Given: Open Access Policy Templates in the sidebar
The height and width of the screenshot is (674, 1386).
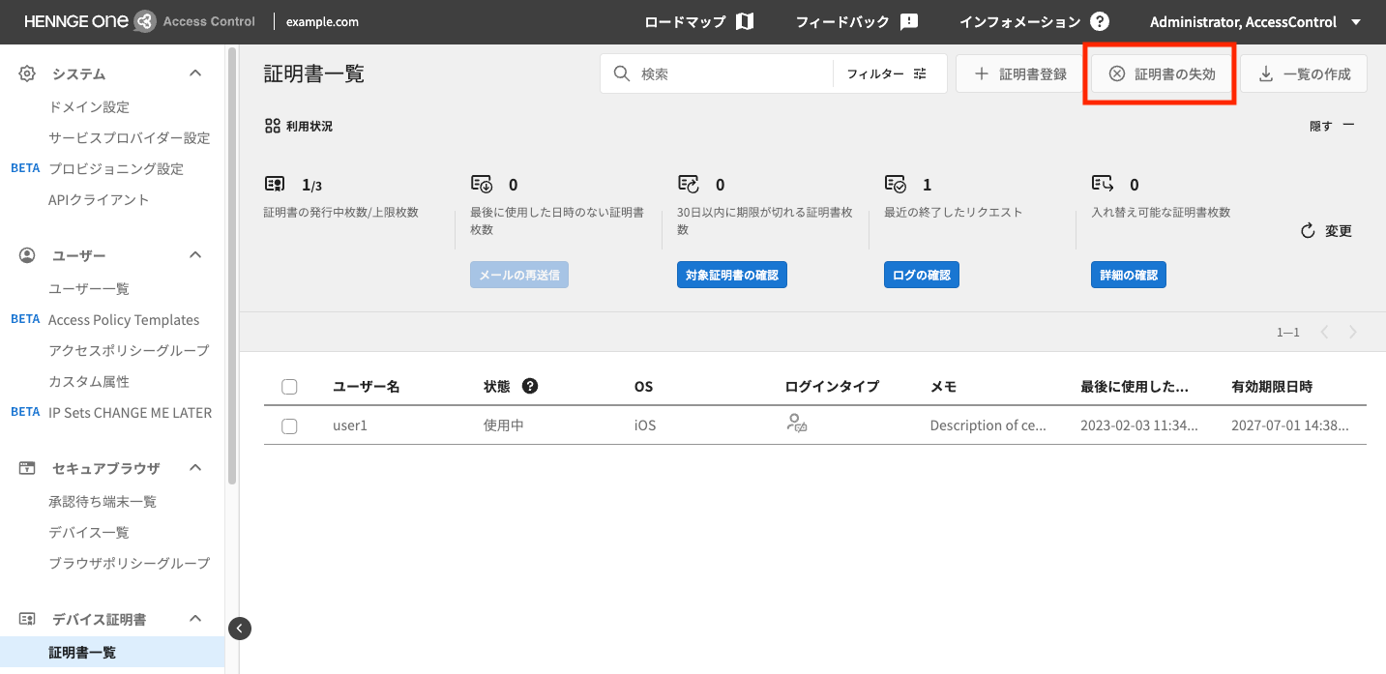Looking at the screenshot, I should point(124,320).
